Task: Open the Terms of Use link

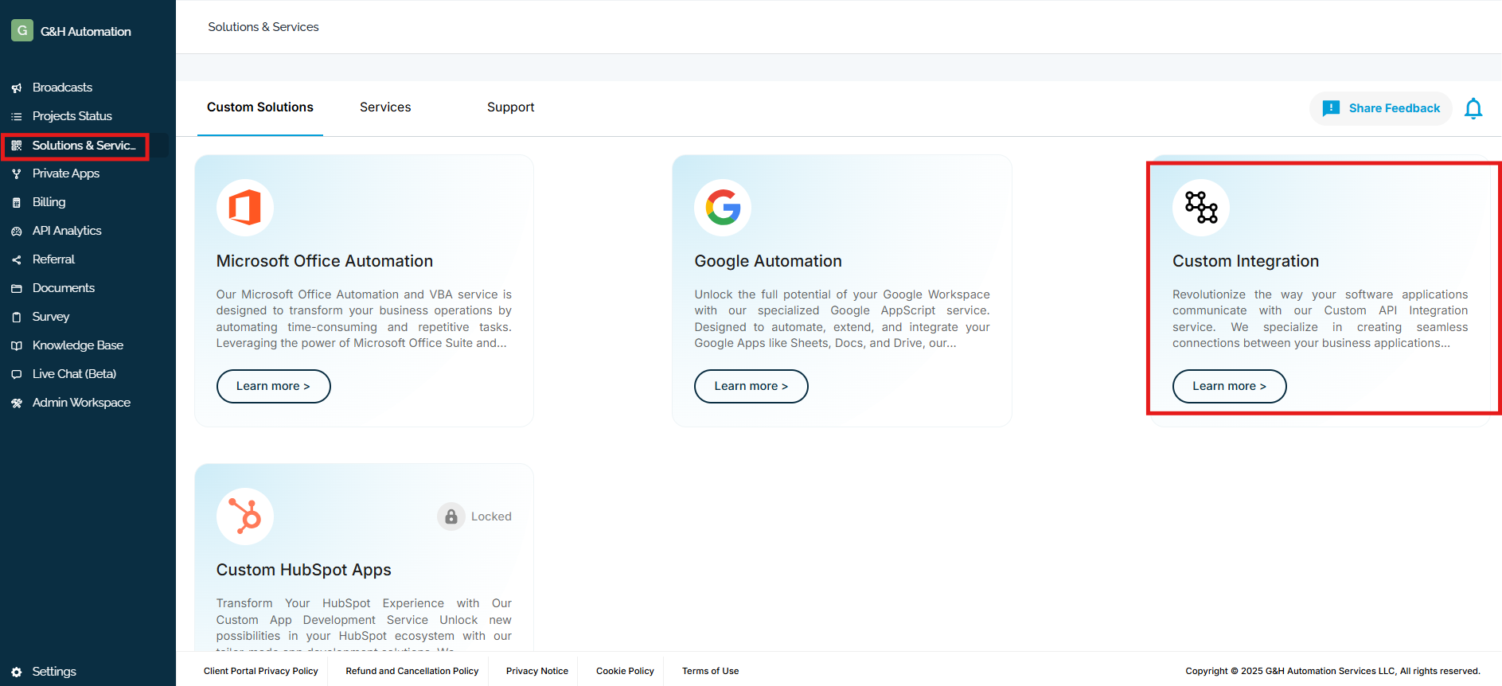Action: pos(710,671)
